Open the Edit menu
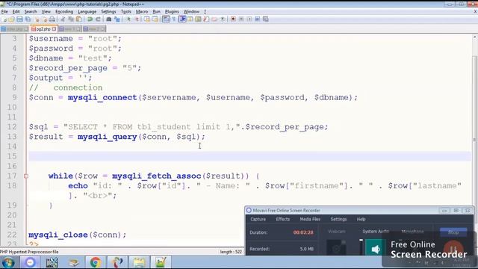 [x=16, y=12]
